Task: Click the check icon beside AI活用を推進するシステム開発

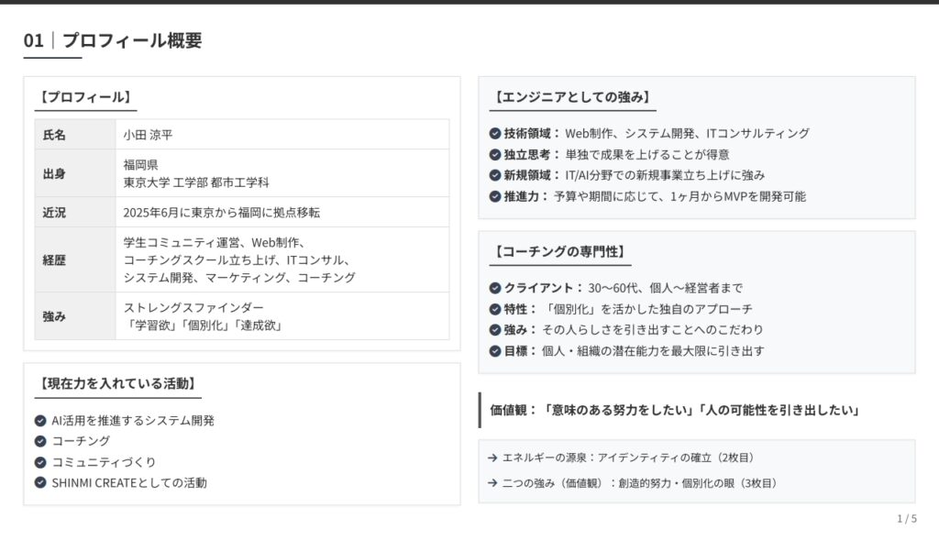Action: (x=40, y=421)
